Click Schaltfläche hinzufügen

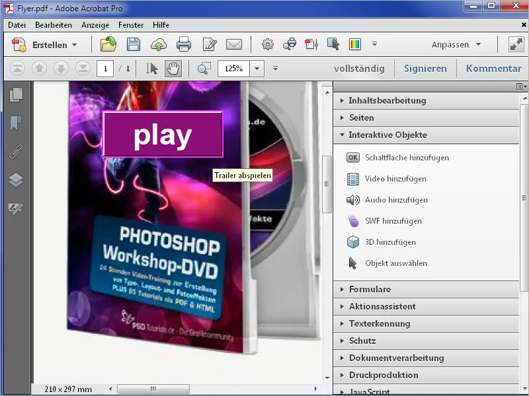pos(397,158)
